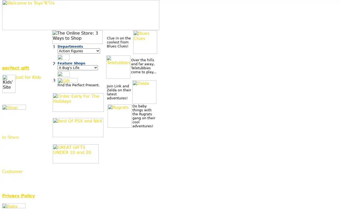
Task: Open the GREAT GIFTS UNDER 10 and 20 banner
Action: (76, 154)
